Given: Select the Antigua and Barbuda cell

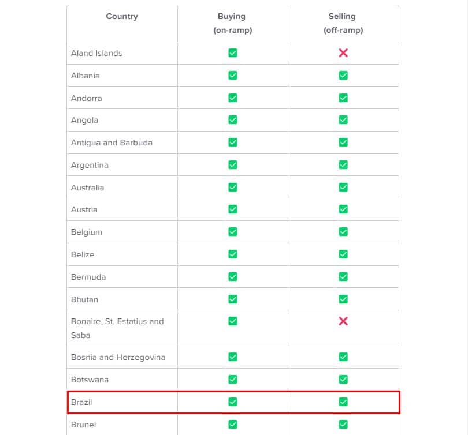Looking at the screenshot, I should (112, 142).
